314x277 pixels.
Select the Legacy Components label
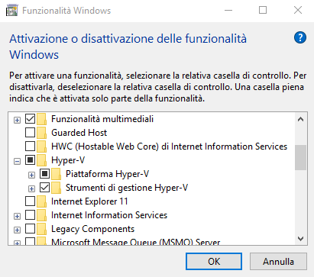click(x=92, y=229)
